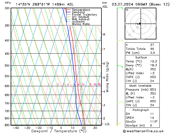Click the wind barb near 850 hPa
Image resolution: width=172 pixels, height=133 pixels.
pos(119,124)
